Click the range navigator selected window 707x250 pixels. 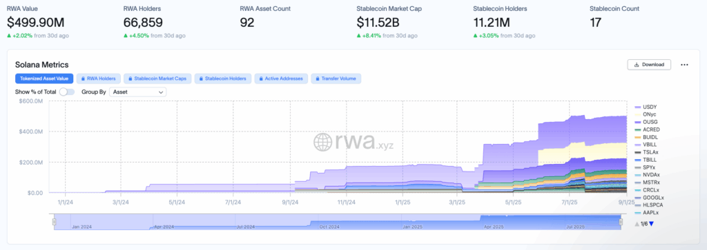click(338, 222)
